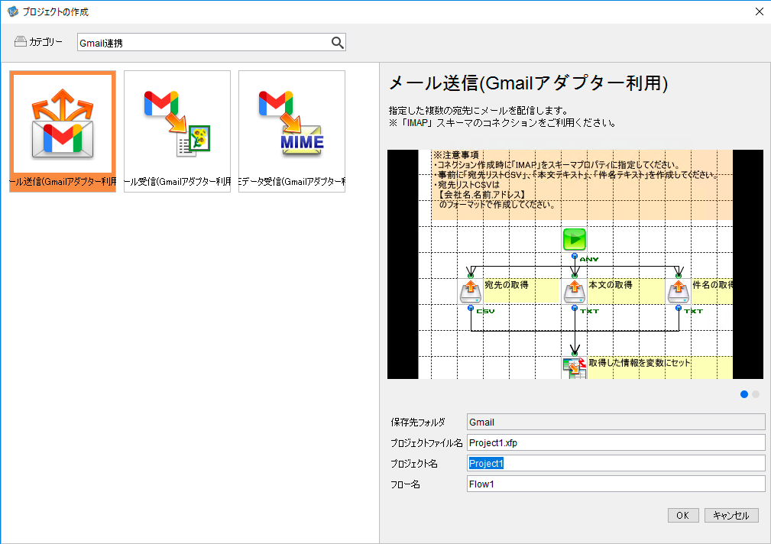
Task: Click the フロー名 field
Action: pyautogui.click(x=616, y=484)
